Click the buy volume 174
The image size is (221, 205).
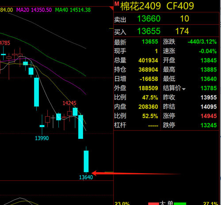point(182,31)
